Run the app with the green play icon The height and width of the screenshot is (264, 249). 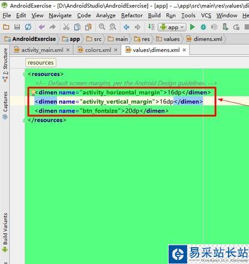click(193, 27)
